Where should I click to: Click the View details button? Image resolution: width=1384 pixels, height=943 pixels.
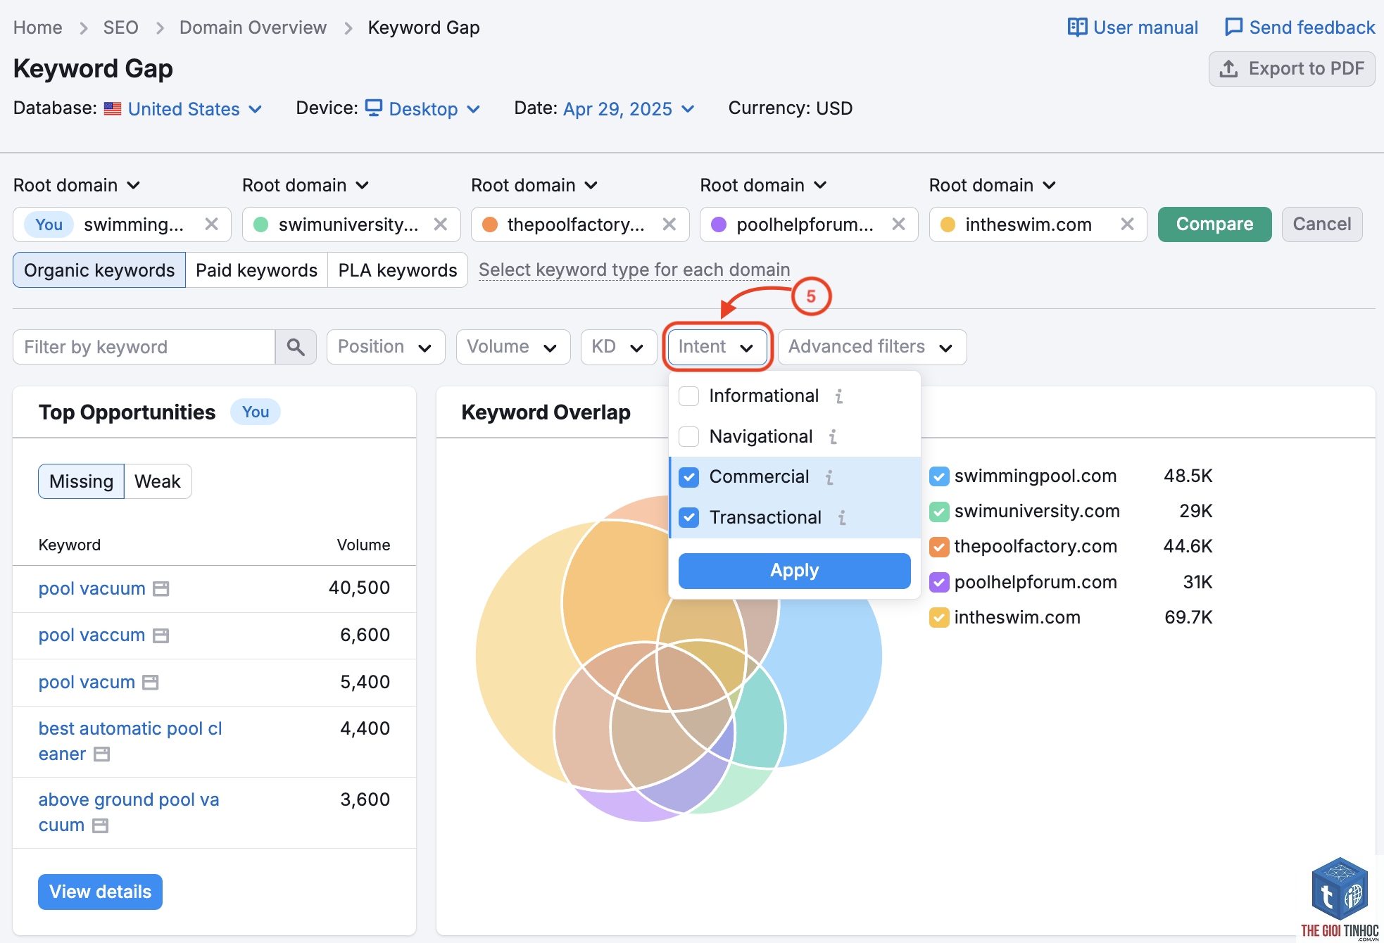point(100,892)
